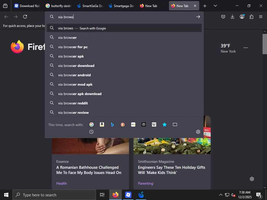Click the Go arrow in address bar
Image resolution: width=267 pixels, height=200 pixels.
(x=198, y=17)
